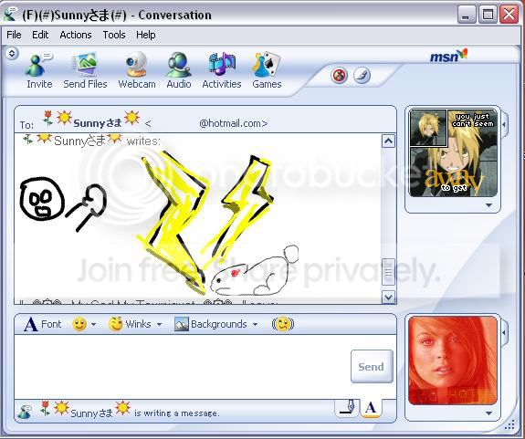
Task: Click the conversation scrollbar thumb
Action: pyautogui.click(x=388, y=271)
